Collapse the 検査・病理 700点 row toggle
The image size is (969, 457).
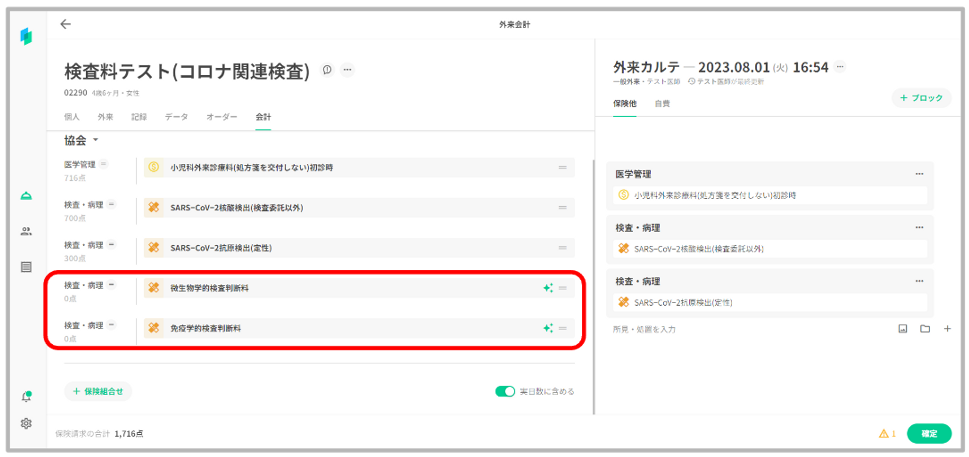point(111,205)
